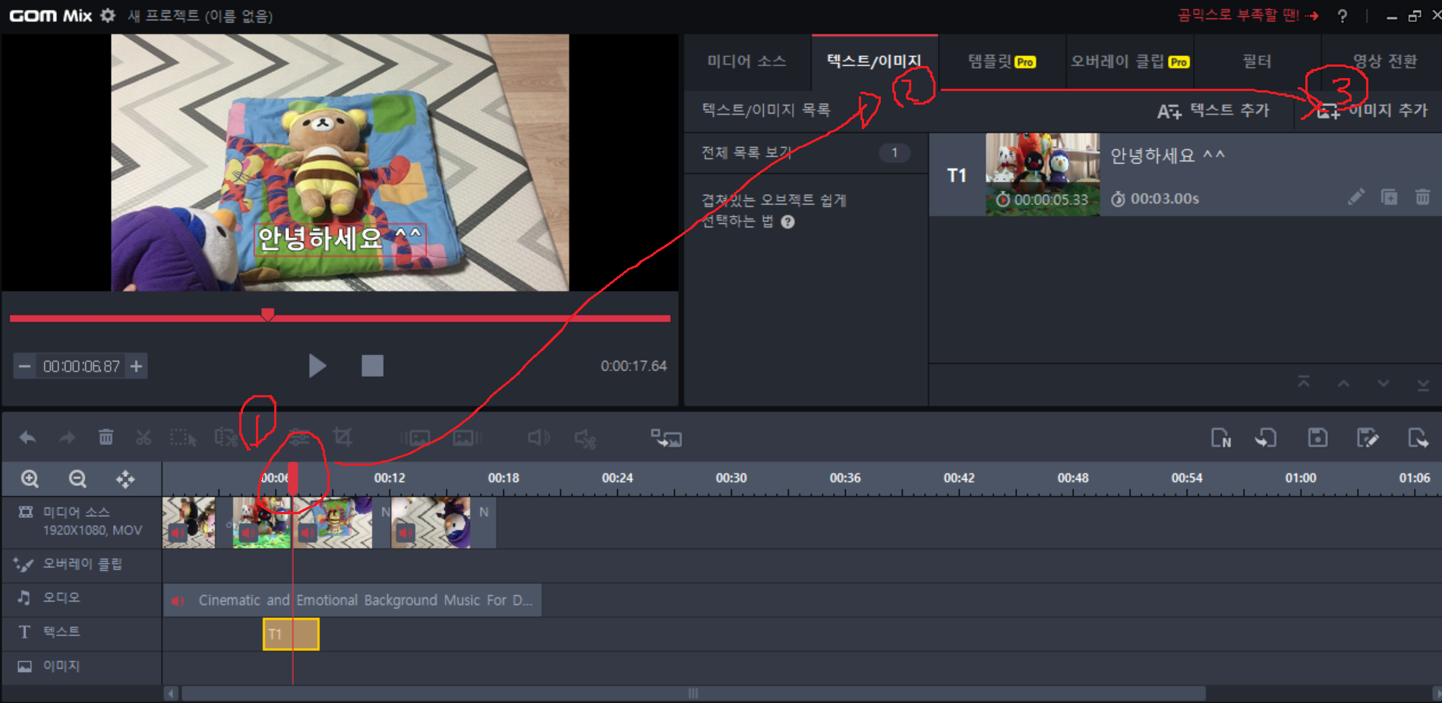Select 전체 목록 보기 in the list panel
The height and width of the screenshot is (703, 1442).
pyautogui.click(x=805, y=153)
